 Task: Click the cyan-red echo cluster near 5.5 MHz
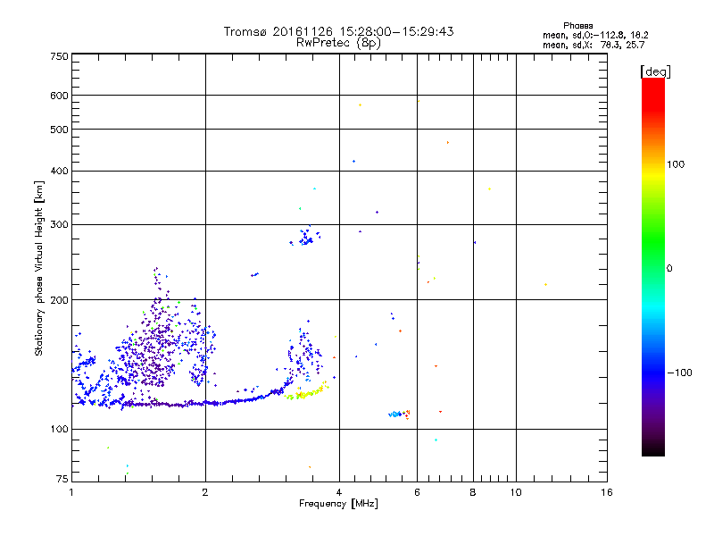(x=399, y=414)
